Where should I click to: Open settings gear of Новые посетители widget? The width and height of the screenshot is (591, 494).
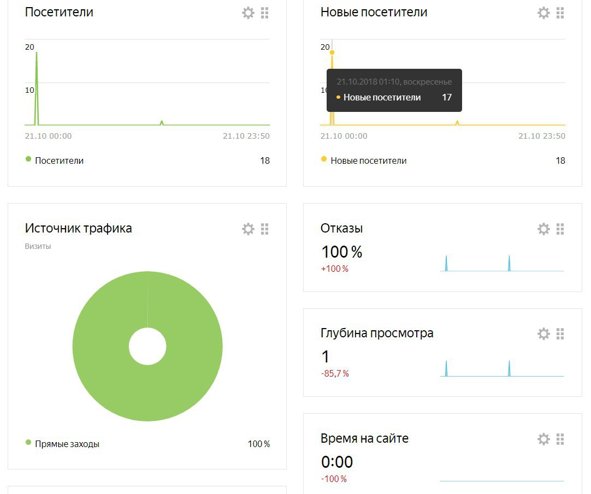(543, 13)
